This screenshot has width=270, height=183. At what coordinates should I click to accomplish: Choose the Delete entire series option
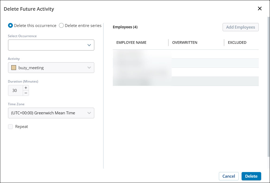coord(61,26)
